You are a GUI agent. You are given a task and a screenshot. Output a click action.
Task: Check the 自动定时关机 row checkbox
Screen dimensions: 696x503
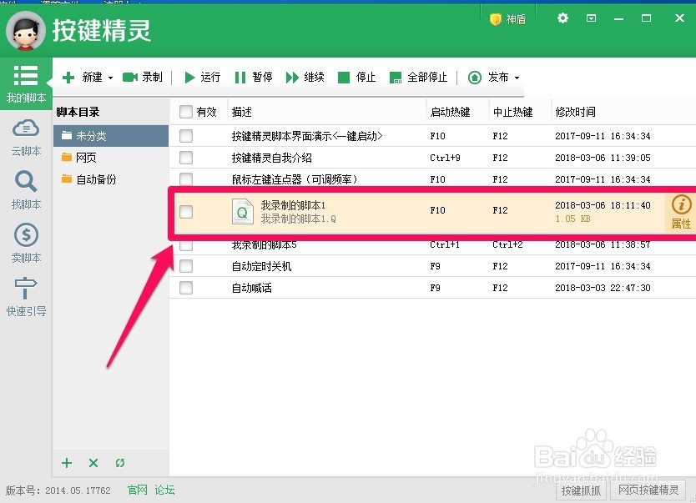point(186,266)
